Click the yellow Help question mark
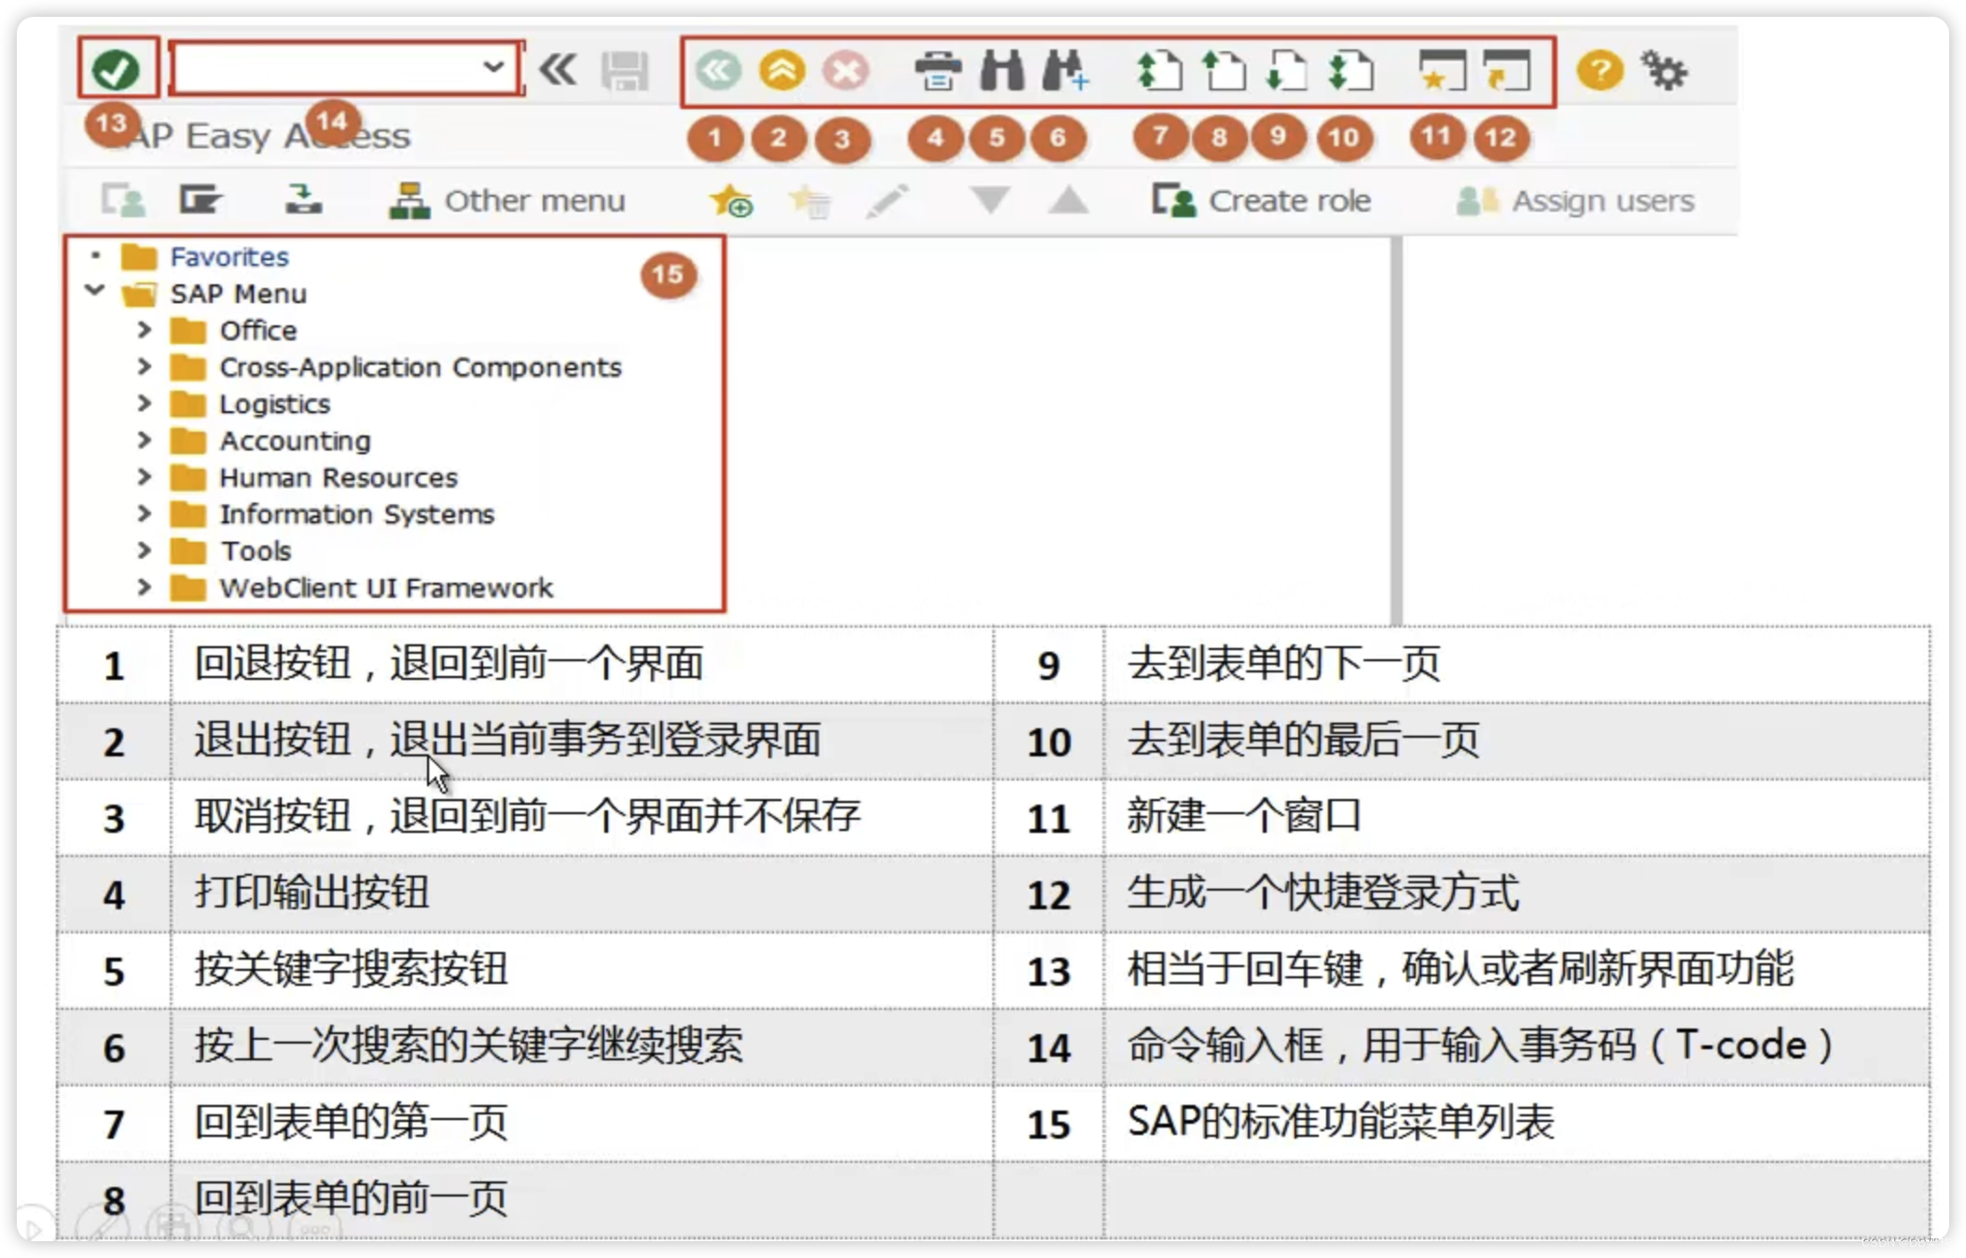The image size is (1966, 1258). (x=1599, y=71)
